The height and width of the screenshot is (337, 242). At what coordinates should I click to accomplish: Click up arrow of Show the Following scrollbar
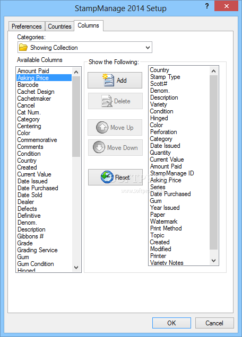pyautogui.click(x=213, y=71)
